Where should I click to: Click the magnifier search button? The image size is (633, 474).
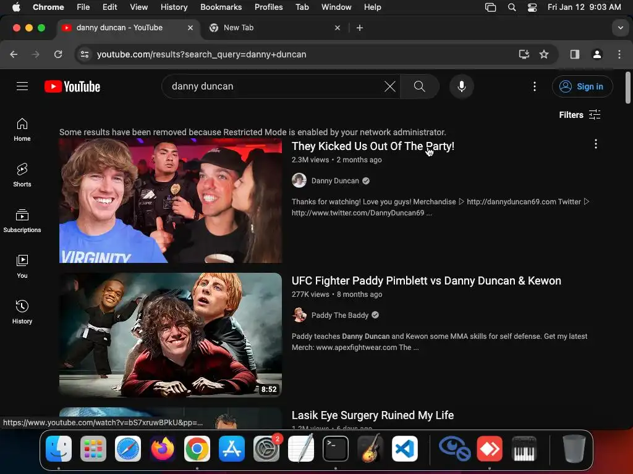tap(420, 86)
